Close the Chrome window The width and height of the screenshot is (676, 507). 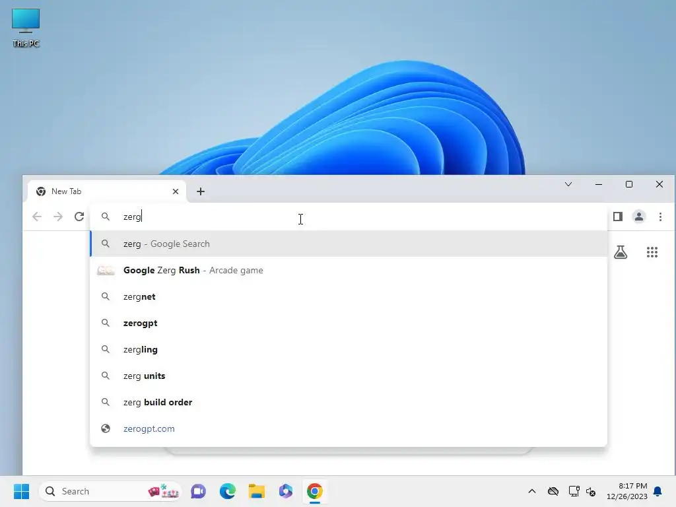659,185
